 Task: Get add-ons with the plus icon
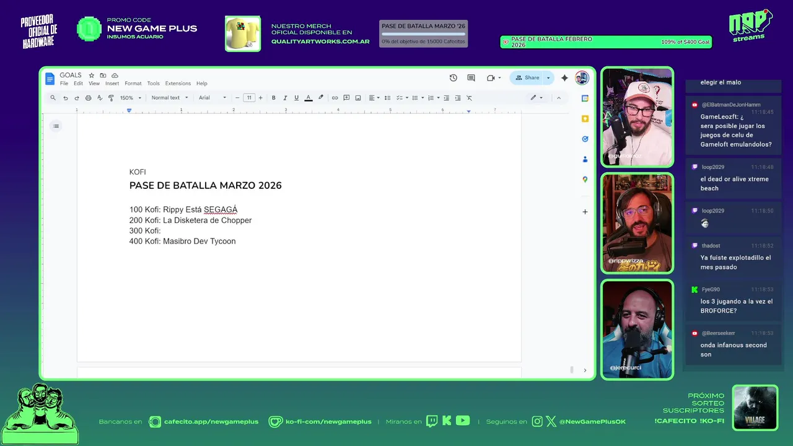tap(585, 212)
